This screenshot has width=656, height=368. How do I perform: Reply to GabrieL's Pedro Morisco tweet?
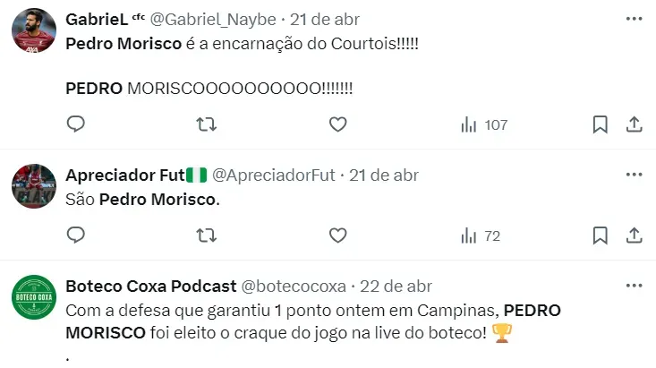point(76,124)
